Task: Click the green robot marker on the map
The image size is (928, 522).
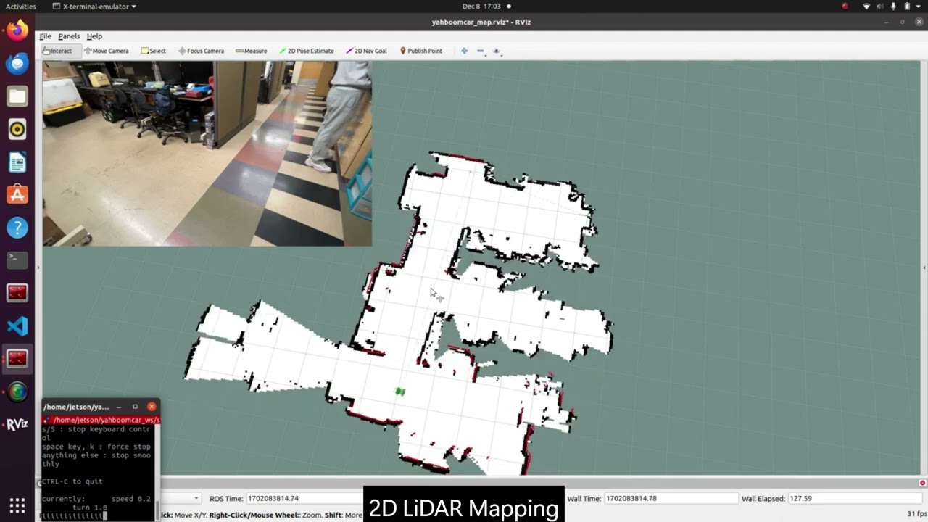Action: pos(399,391)
